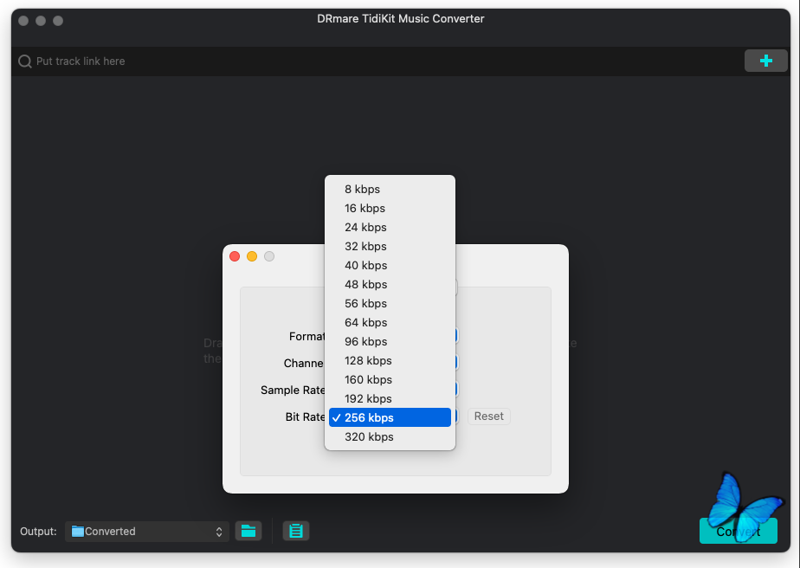Click the track link search field
Image resolution: width=800 pixels, height=568 pixels.
(377, 61)
